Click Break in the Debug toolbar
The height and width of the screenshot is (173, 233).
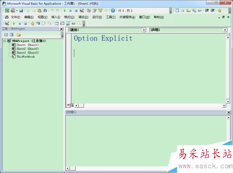tap(20, 24)
